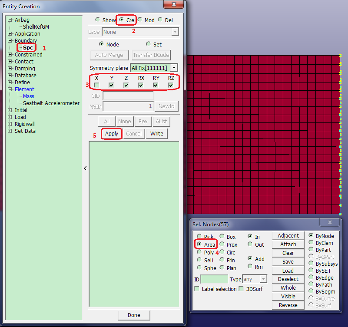The height and width of the screenshot is (327, 348).
Task: Expand the Rigidwall tree node
Action: pyautogui.click(x=10, y=124)
